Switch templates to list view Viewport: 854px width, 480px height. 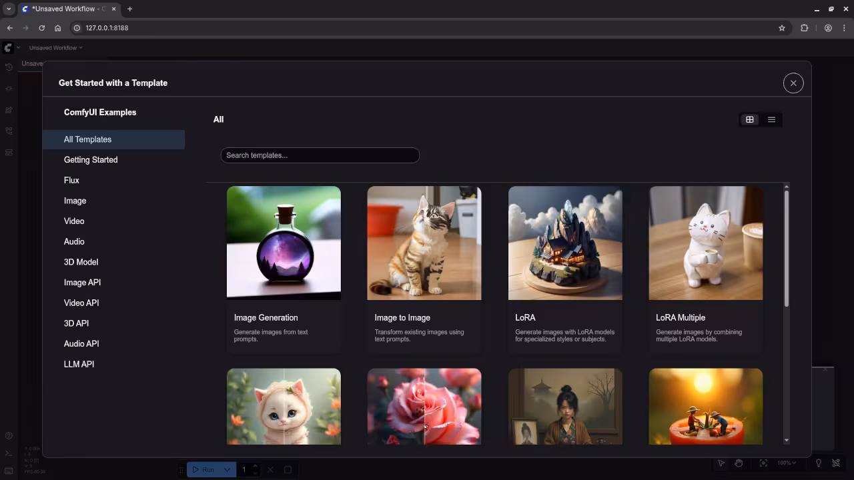click(x=771, y=119)
